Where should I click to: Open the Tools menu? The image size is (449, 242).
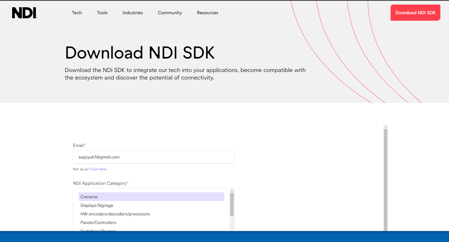(102, 13)
